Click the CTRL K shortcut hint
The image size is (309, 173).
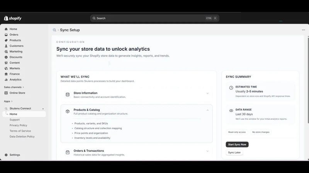[x=211, y=18]
